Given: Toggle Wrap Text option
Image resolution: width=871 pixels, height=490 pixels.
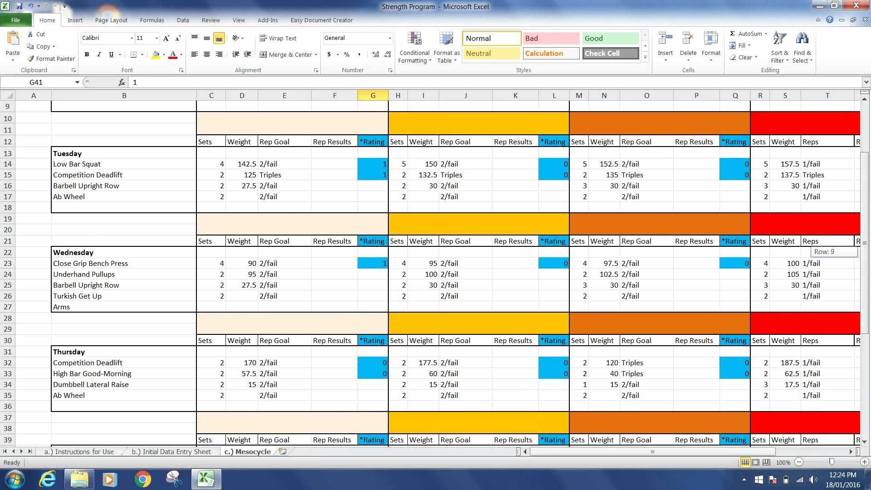Looking at the screenshot, I should click(x=278, y=38).
